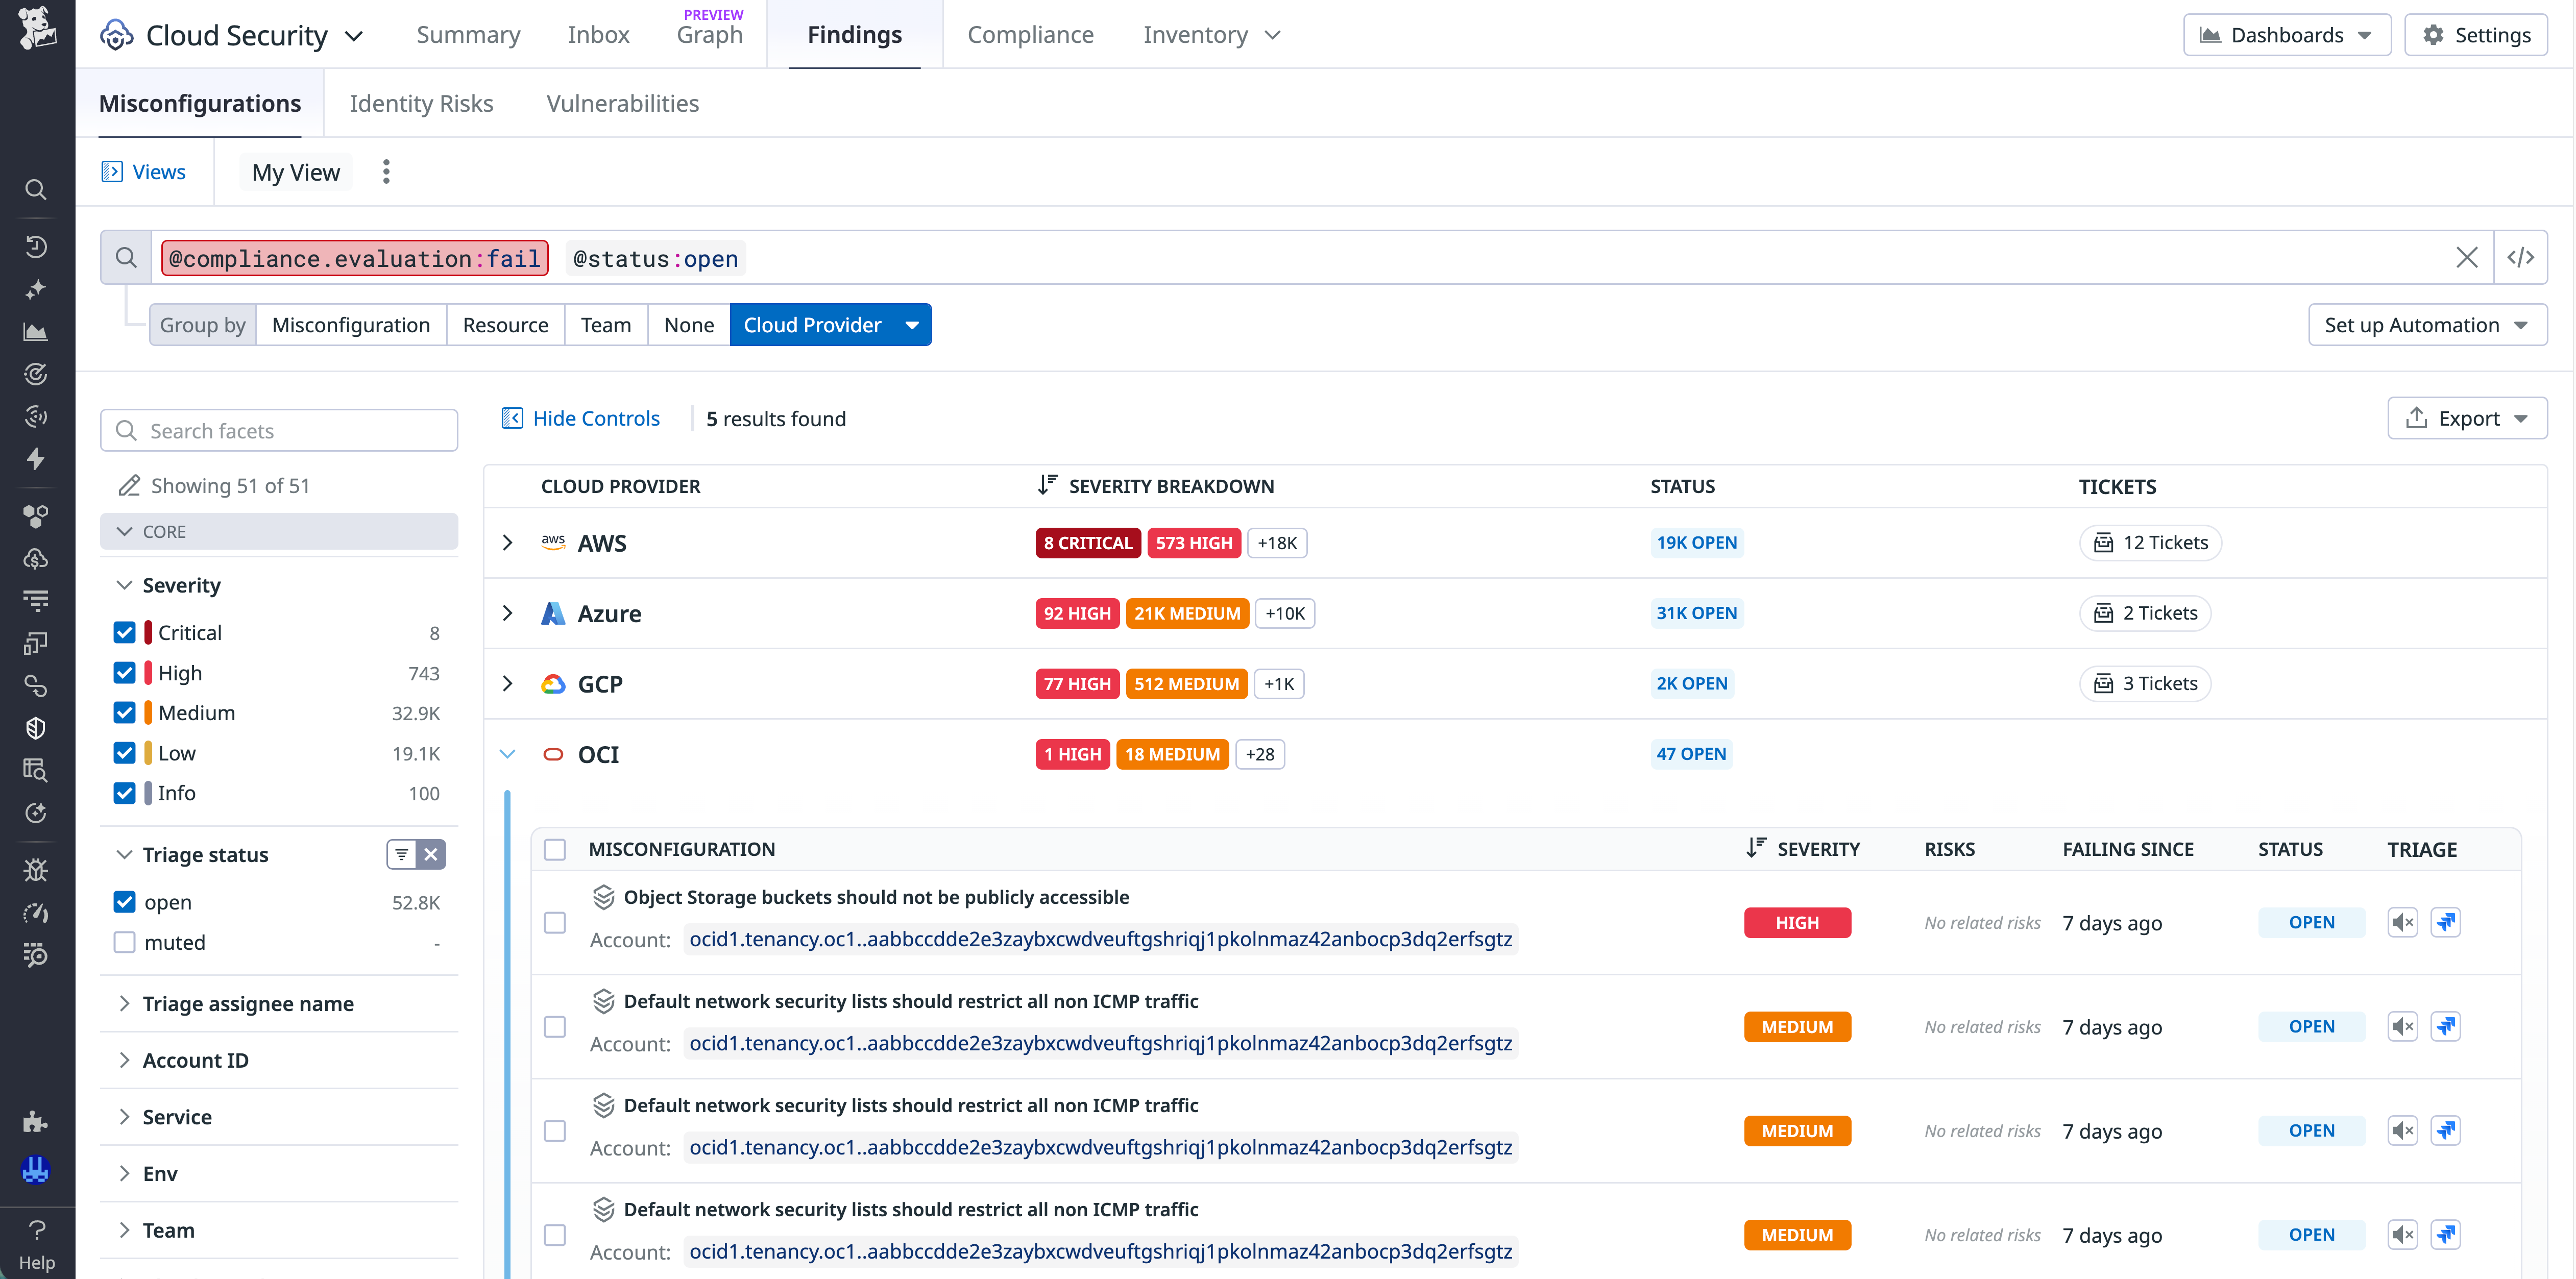Enable the muted triage status checkbox

pyautogui.click(x=124, y=942)
